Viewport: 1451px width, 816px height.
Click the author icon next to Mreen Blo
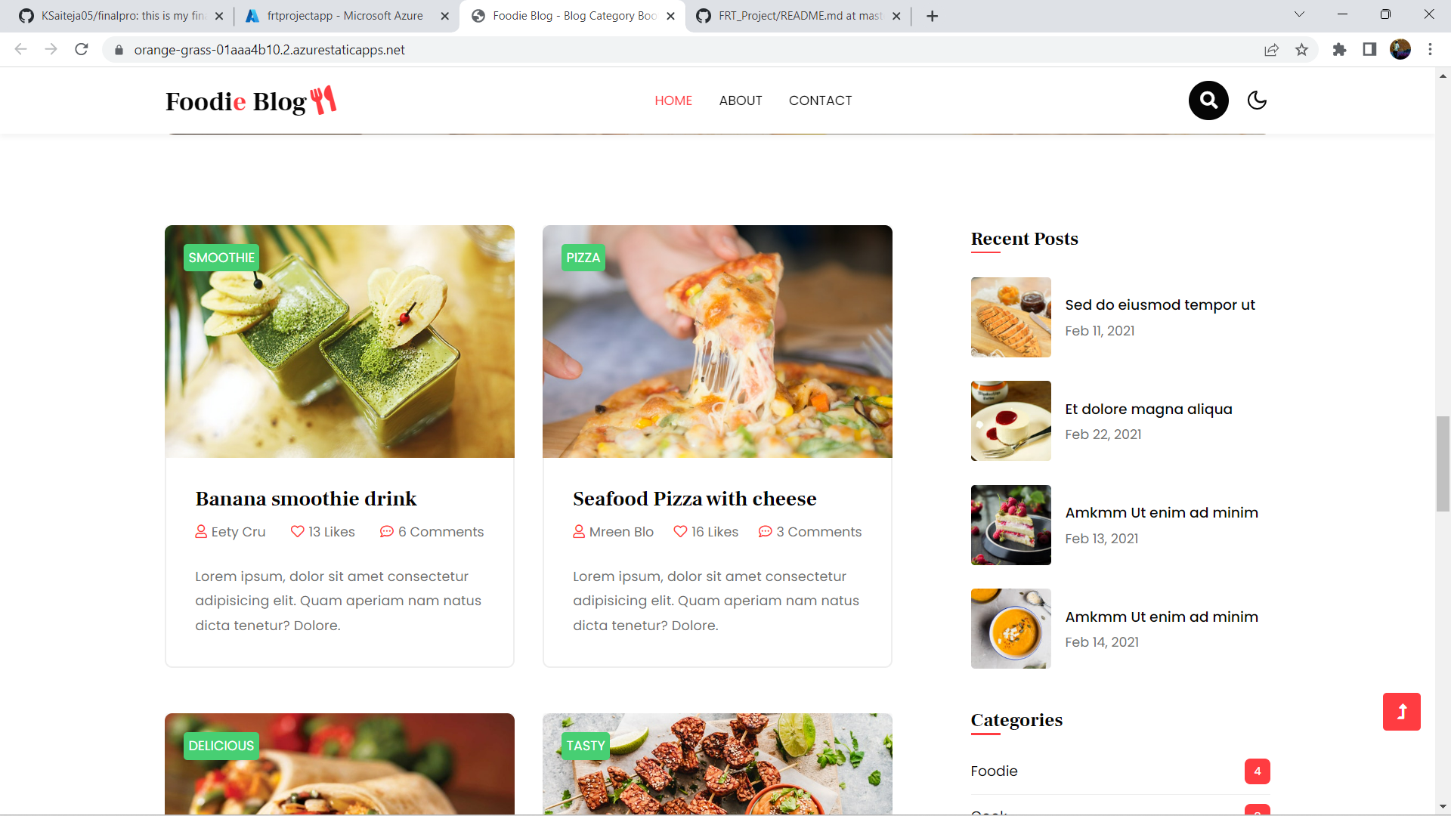tap(579, 531)
